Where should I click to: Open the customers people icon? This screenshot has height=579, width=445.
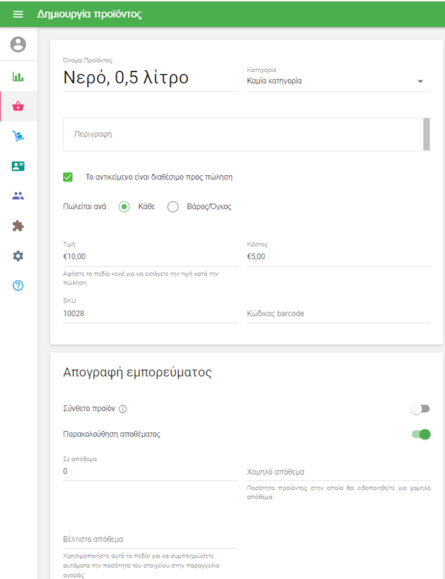(x=18, y=196)
